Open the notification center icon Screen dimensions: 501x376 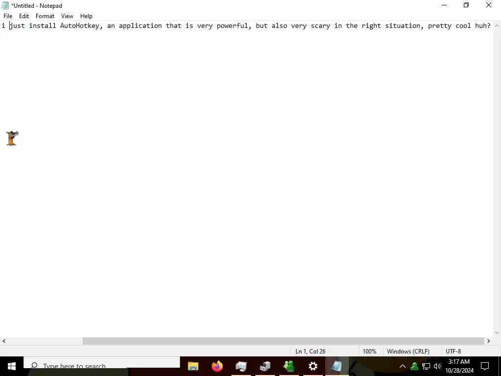tap(485, 366)
